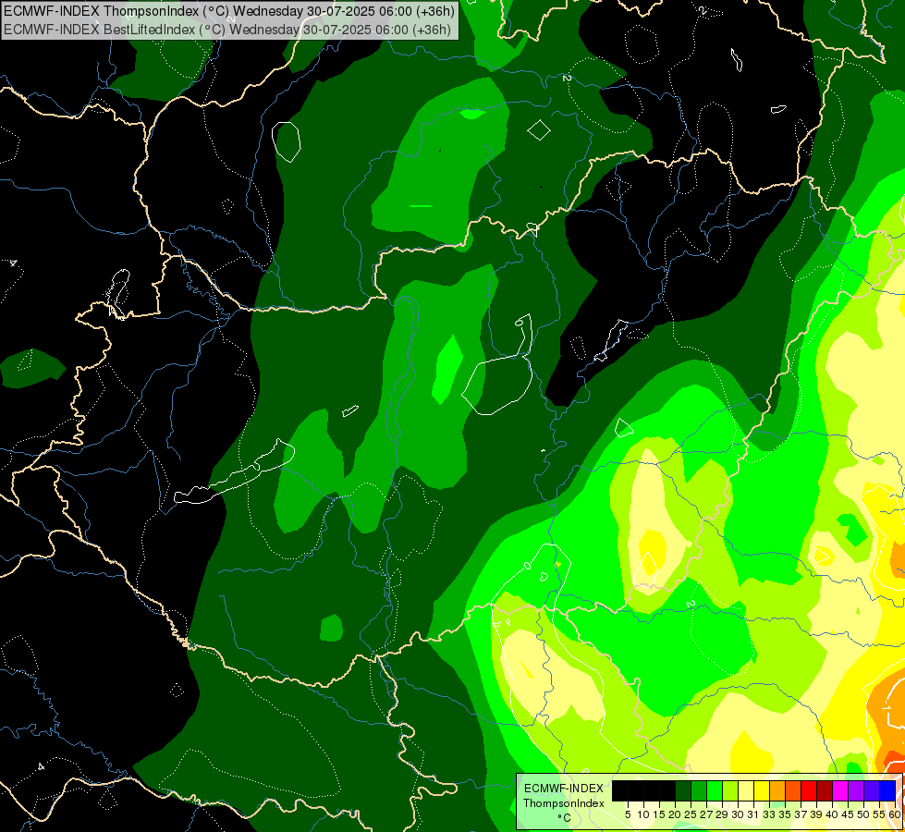
Task: Click the legend tick value 40
Action: [x=833, y=814]
